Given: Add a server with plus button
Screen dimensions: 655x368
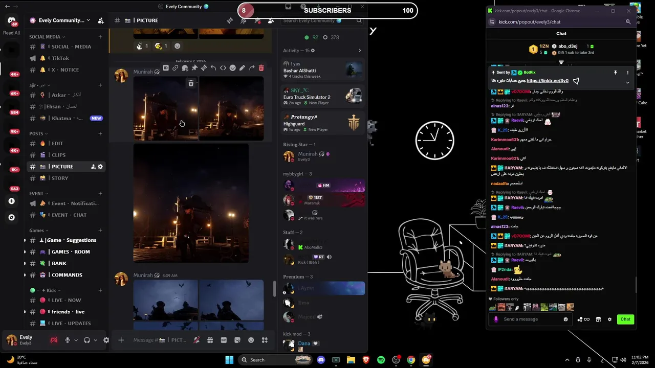Looking at the screenshot, I should [11, 201].
